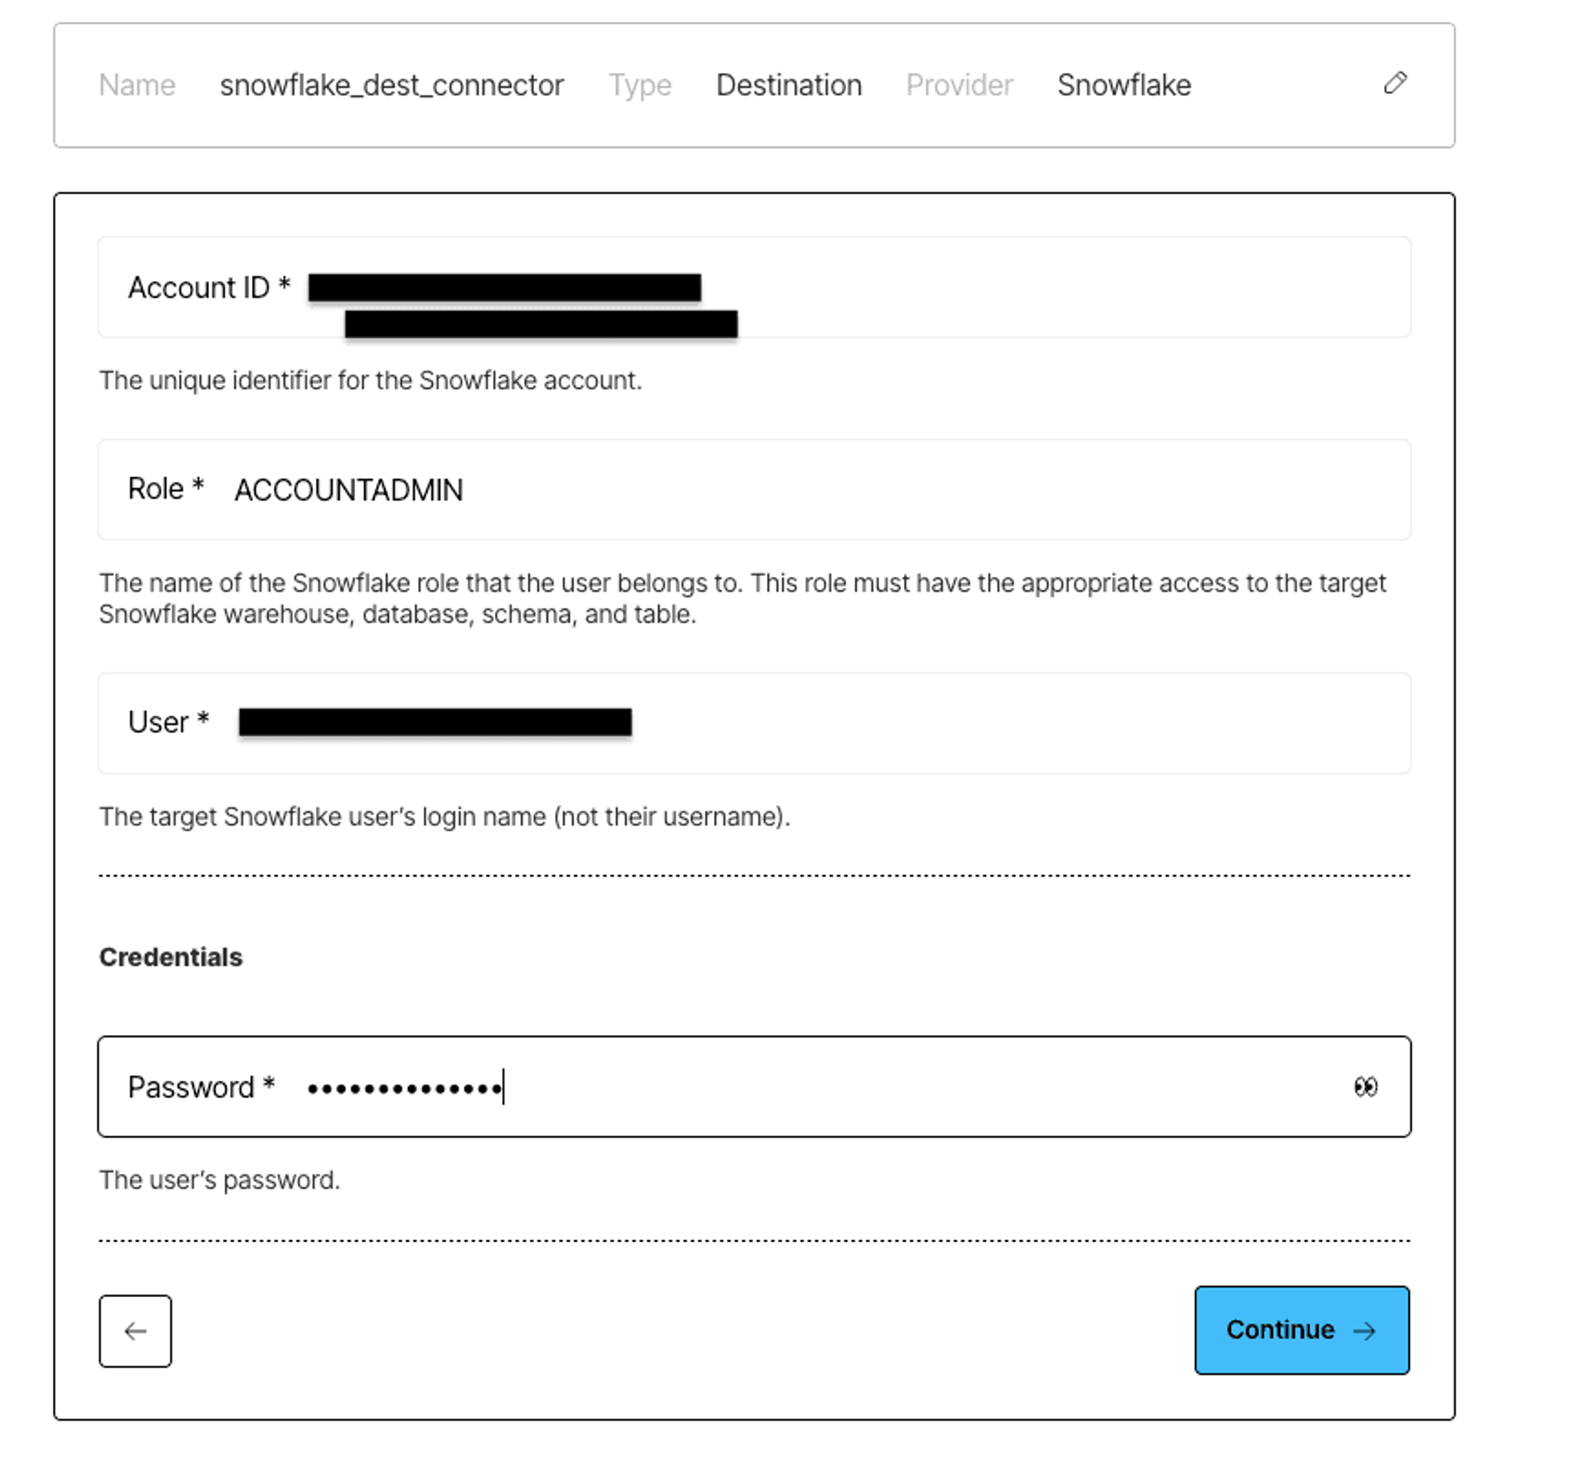Go back with the left arrow button

[135, 1331]
